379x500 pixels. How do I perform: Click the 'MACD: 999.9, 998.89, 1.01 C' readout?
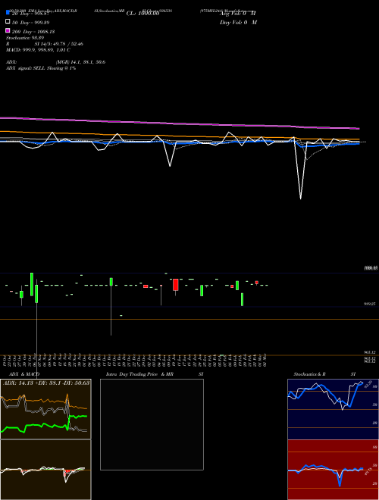pos(39,50)
